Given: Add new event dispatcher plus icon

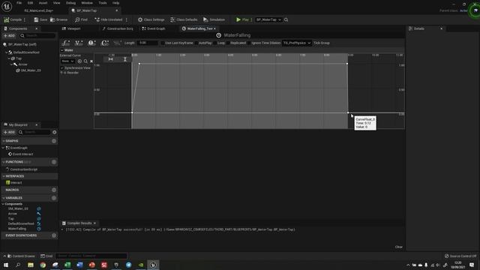Looking at the screenshot, I should coord(54,235).
